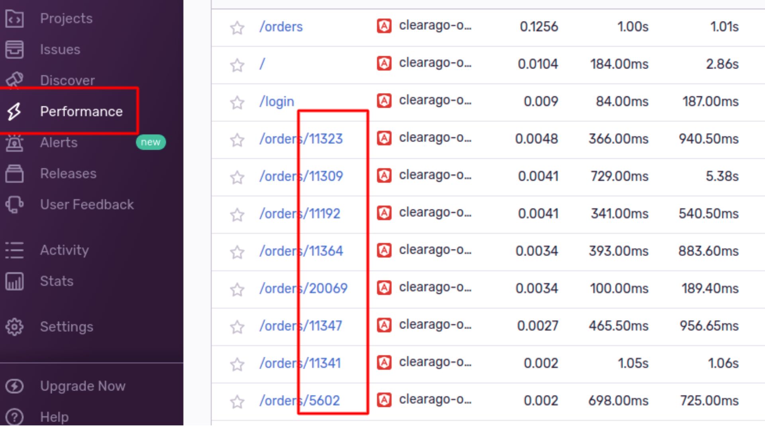Viewport: 765px width, 430px height.
Task: Select the Issues icon in the sidebar
Action: pos(14,49)
